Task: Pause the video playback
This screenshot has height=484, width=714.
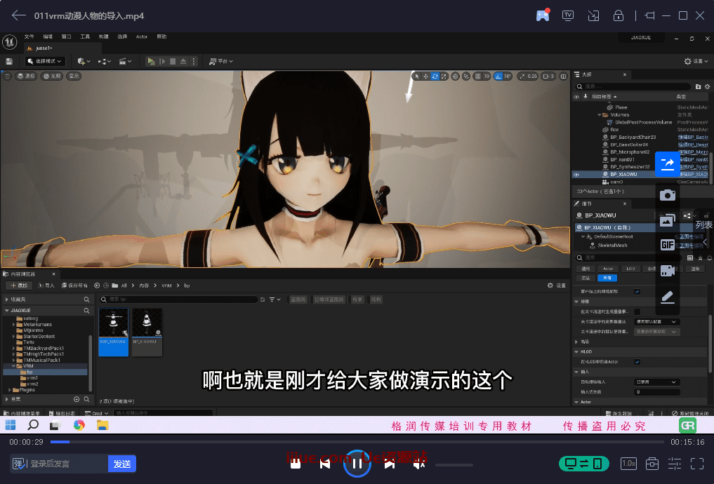Action: [357, 464]
